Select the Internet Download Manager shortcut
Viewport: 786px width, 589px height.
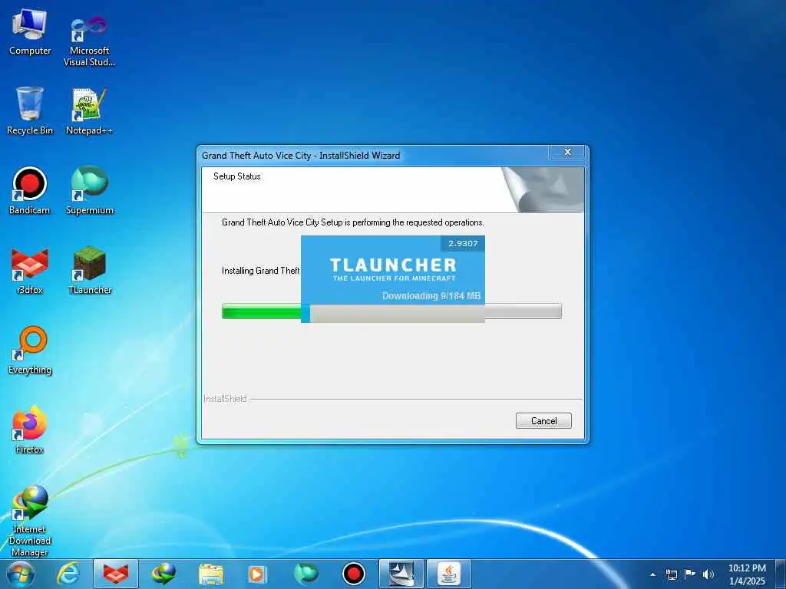point(30,521)
